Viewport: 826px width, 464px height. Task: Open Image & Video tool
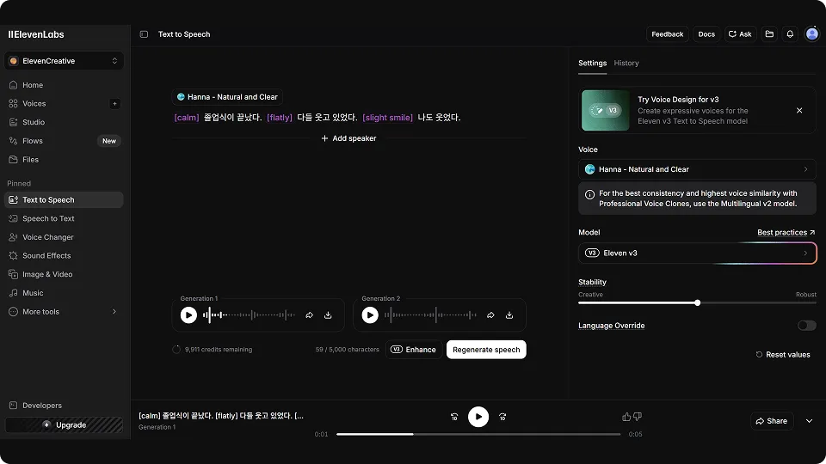64,274
